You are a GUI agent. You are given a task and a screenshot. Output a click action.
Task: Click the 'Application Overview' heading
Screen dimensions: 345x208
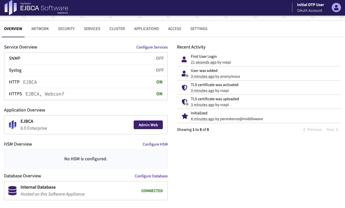(x=25, y=110)
